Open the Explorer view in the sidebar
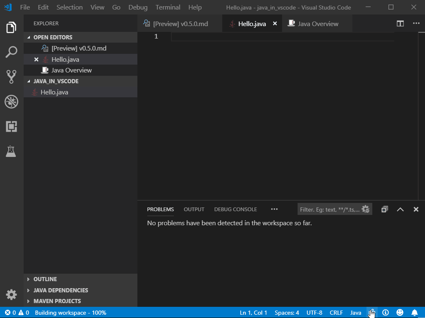 11,27
